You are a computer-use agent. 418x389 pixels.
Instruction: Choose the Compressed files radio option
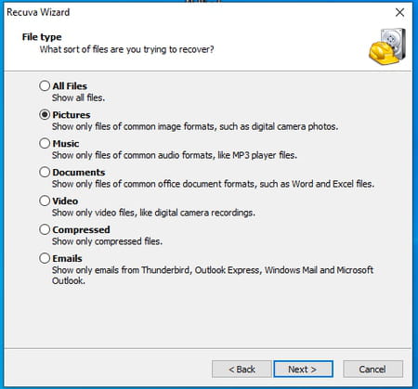point(45,229)
